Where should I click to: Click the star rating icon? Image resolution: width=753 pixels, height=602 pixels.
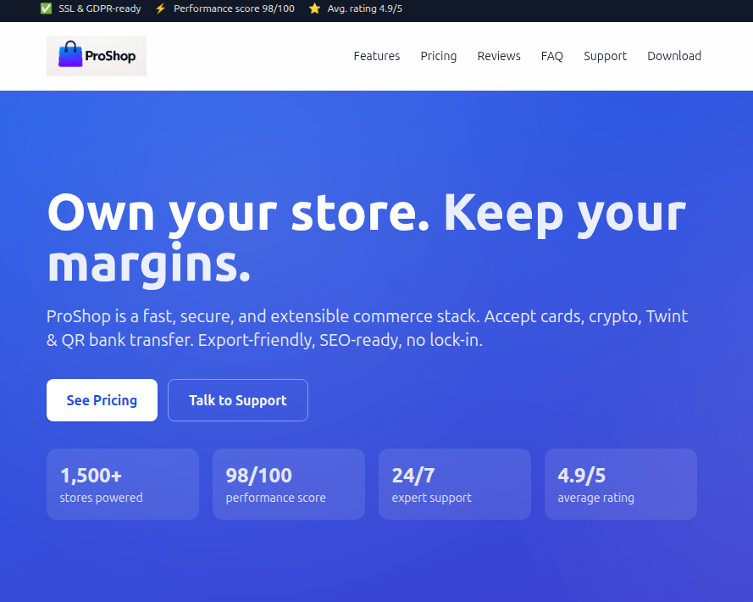tap(314, 8)
